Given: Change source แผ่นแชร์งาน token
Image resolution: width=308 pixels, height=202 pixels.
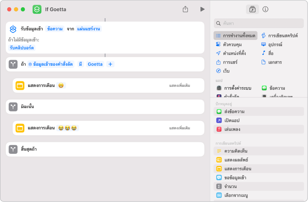Looking at the screenshot, I should coord(89,29).
